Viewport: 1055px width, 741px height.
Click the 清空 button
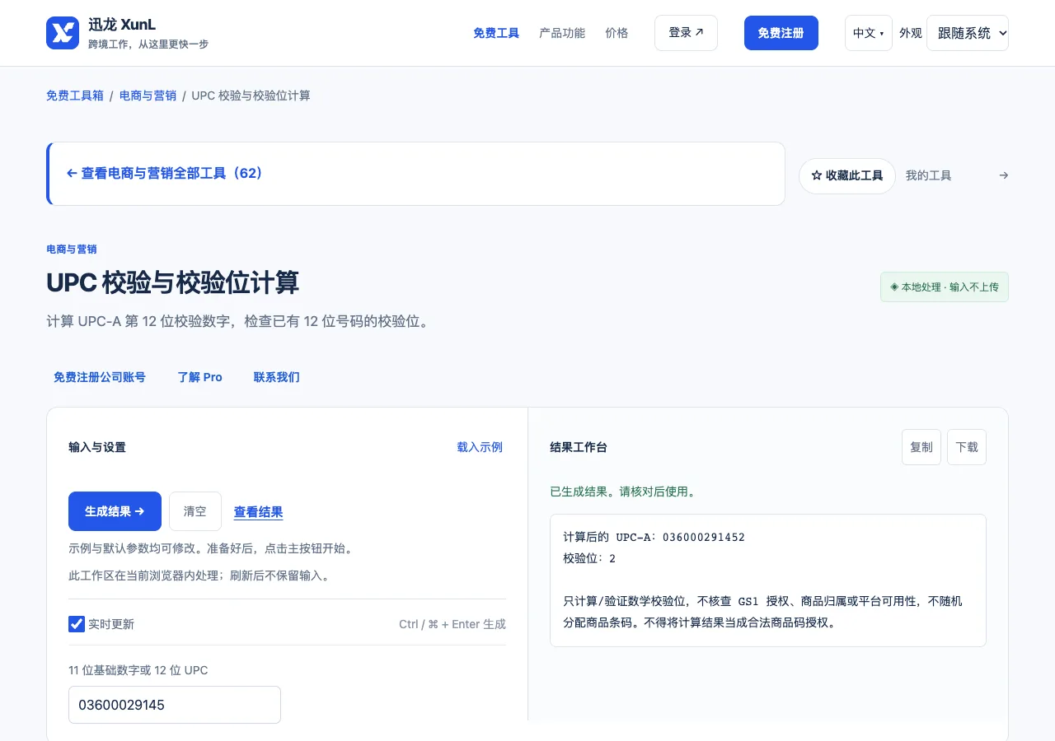(x=195, y=511)
